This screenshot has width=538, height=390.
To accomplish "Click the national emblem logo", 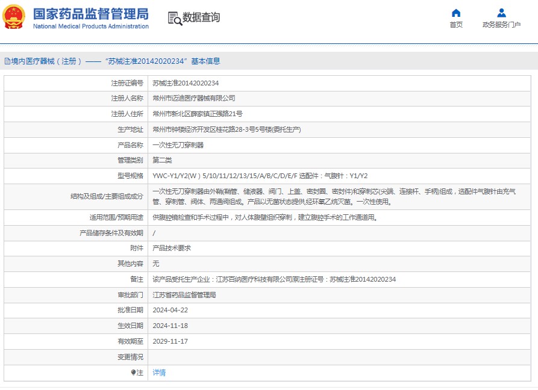I will [14, 17].
